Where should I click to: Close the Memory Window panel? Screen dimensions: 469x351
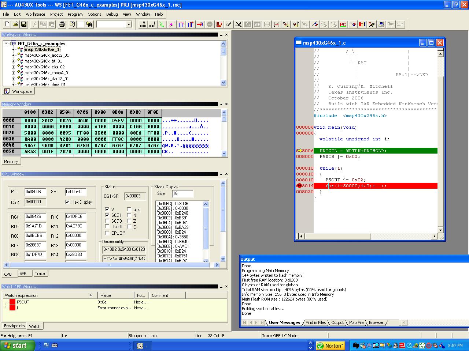226,104
